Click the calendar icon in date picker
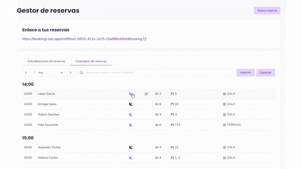The height and width of the screenshot is (169, 301). [35, 73]
